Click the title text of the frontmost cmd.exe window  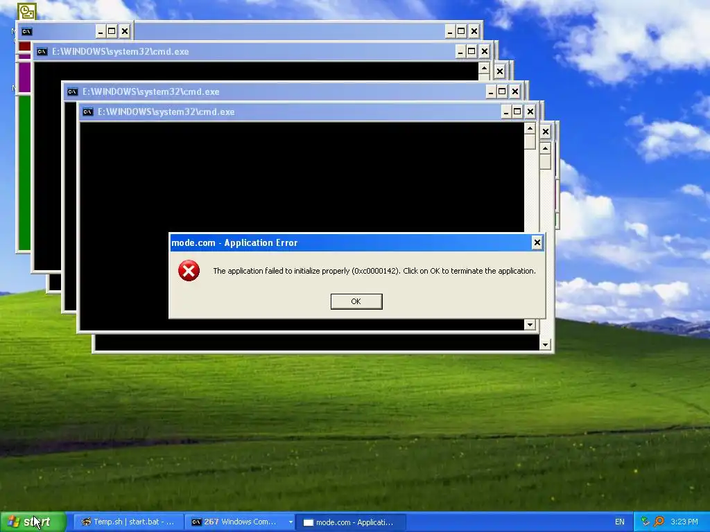click(166, 112)
